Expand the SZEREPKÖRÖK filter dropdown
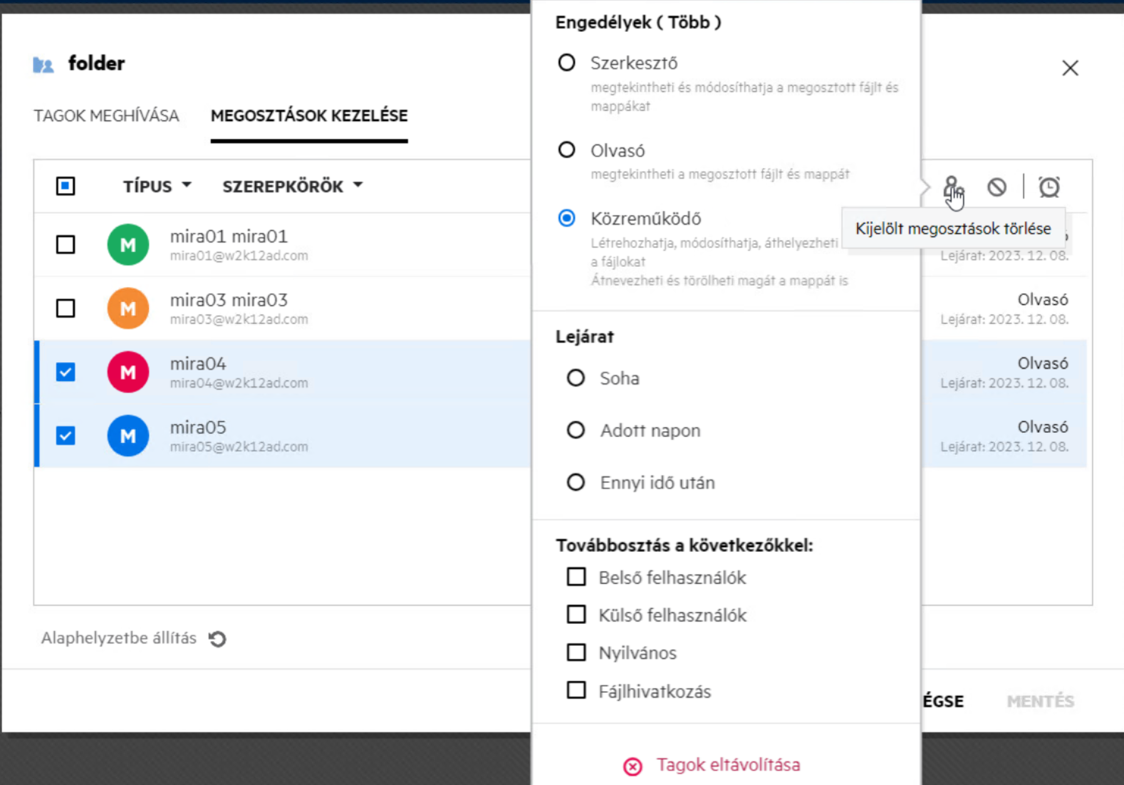The width and height of the screenshot is (1124, 785). point(292,186)
